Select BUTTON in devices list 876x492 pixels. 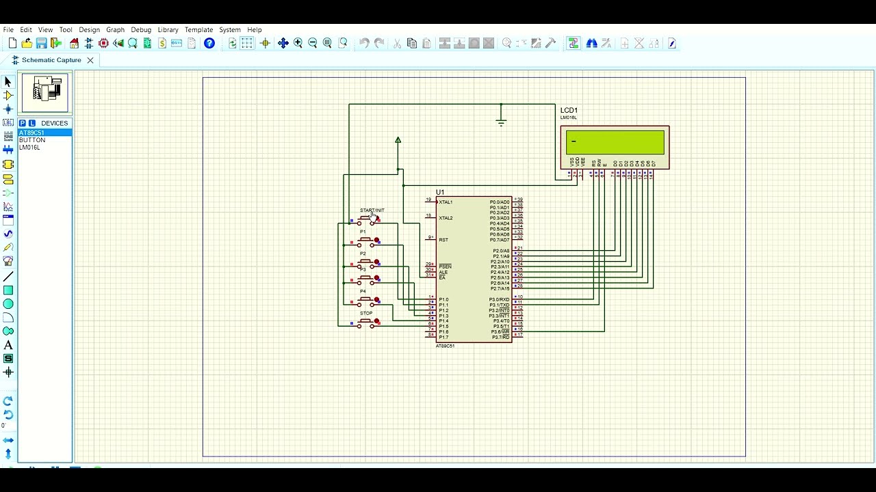[44, 140]
